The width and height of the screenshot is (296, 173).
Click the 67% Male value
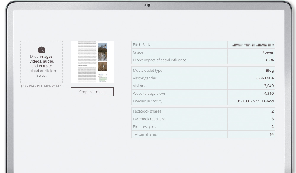pos(265,78)
